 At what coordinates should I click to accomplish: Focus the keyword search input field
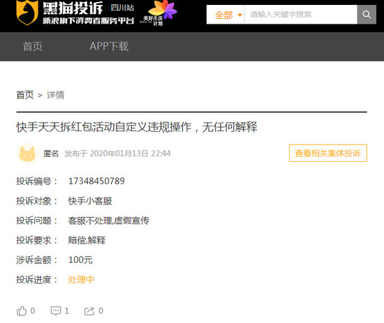pos(301,15)
